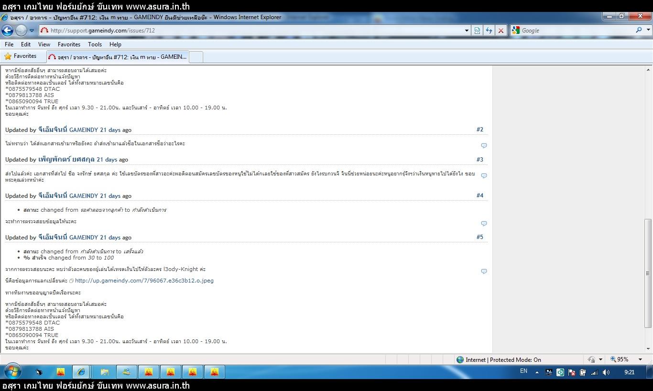This screenshot has height=391, width=653.
Task: Open the Help menu
Action: [x=115, y=44]
